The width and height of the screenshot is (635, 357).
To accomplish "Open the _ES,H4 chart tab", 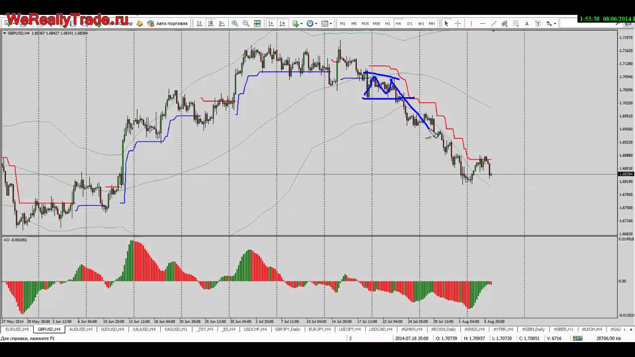I will 229,329.
